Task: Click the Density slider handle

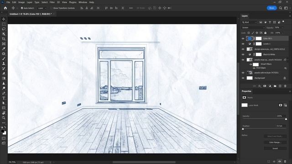Action: pyautogui.click(x=286, y=119)
